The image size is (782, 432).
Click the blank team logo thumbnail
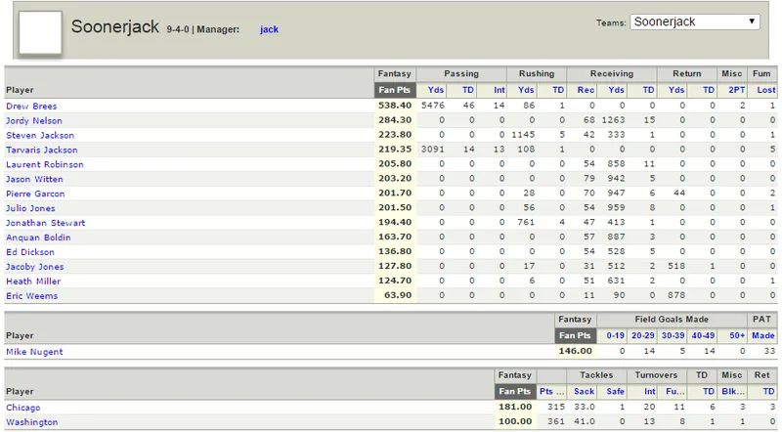40,32
